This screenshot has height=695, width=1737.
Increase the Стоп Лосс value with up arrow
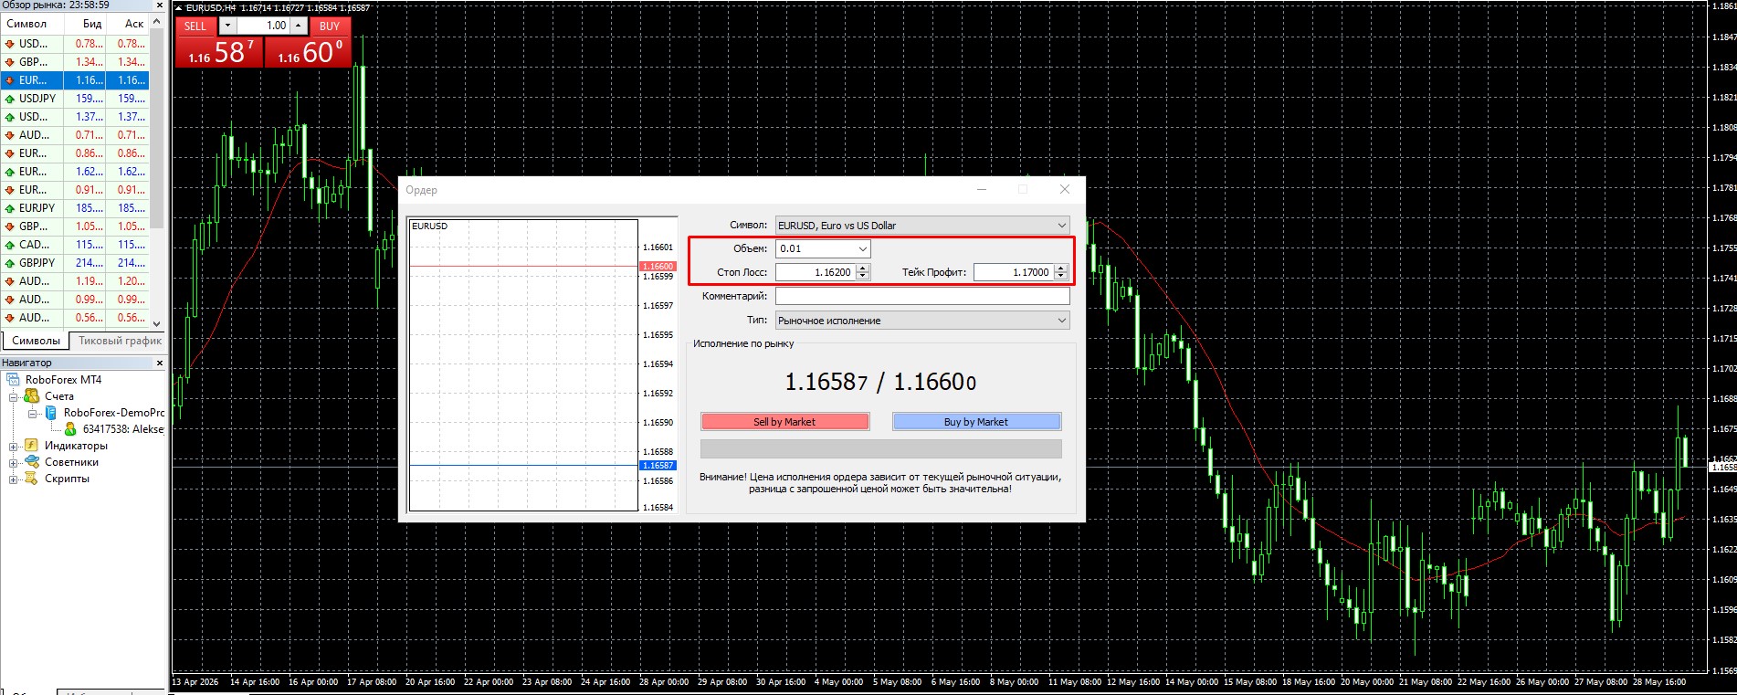[863, 269]
